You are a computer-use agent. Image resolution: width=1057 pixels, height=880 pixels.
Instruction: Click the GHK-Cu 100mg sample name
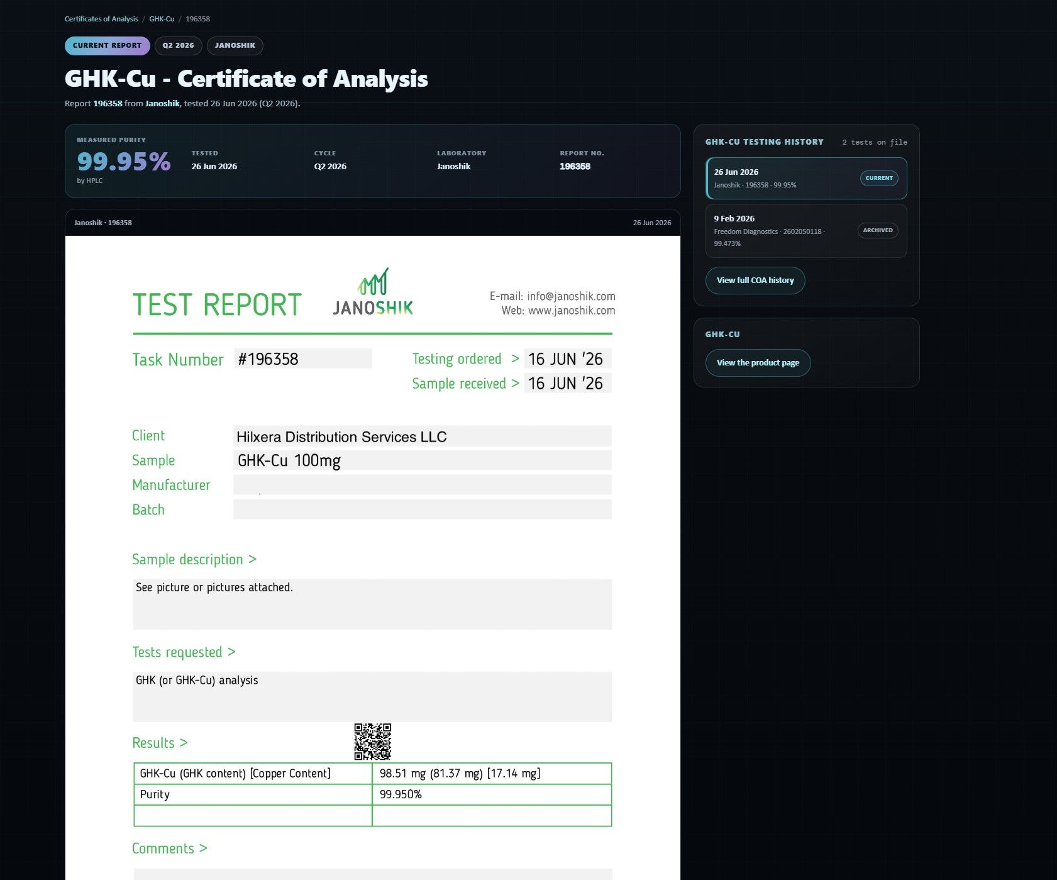(x=289, y=460)
